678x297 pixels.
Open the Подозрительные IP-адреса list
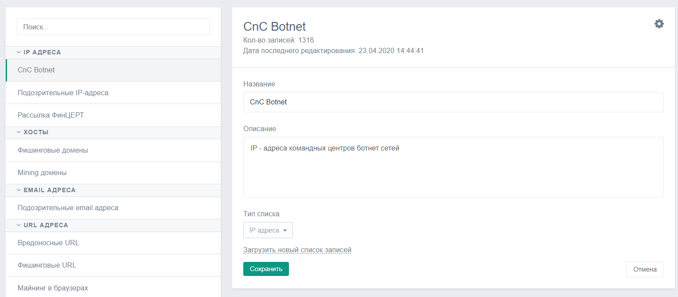(x=113, y=93)
